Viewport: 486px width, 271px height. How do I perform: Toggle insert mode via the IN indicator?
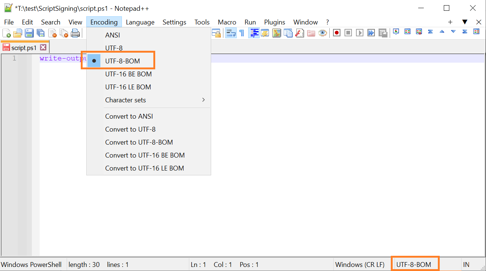(466, 264)
